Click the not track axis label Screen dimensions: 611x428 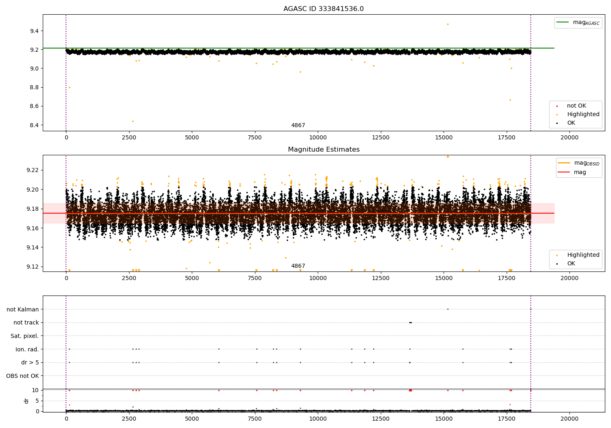26,323
